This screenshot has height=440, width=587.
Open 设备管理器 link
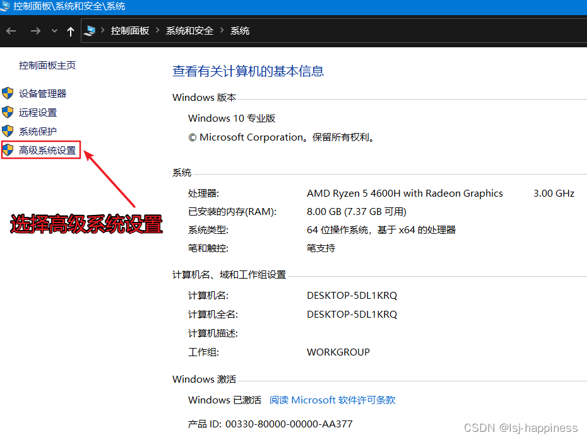(43, 93)
